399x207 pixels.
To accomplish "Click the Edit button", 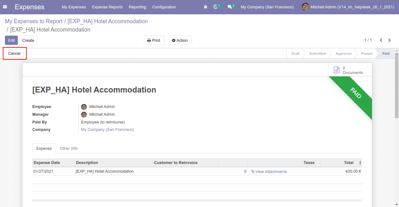I will (x=11, y=40).
